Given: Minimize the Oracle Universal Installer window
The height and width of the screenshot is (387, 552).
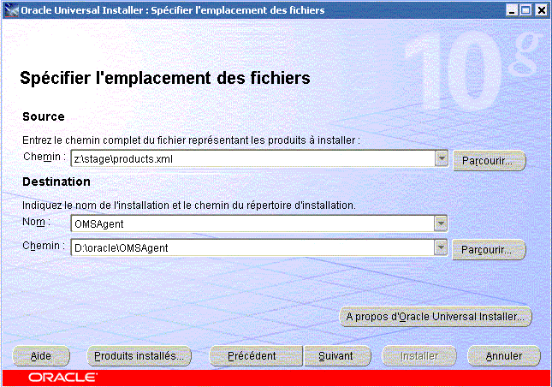Looking at the screenshot, I should [512, 9].
